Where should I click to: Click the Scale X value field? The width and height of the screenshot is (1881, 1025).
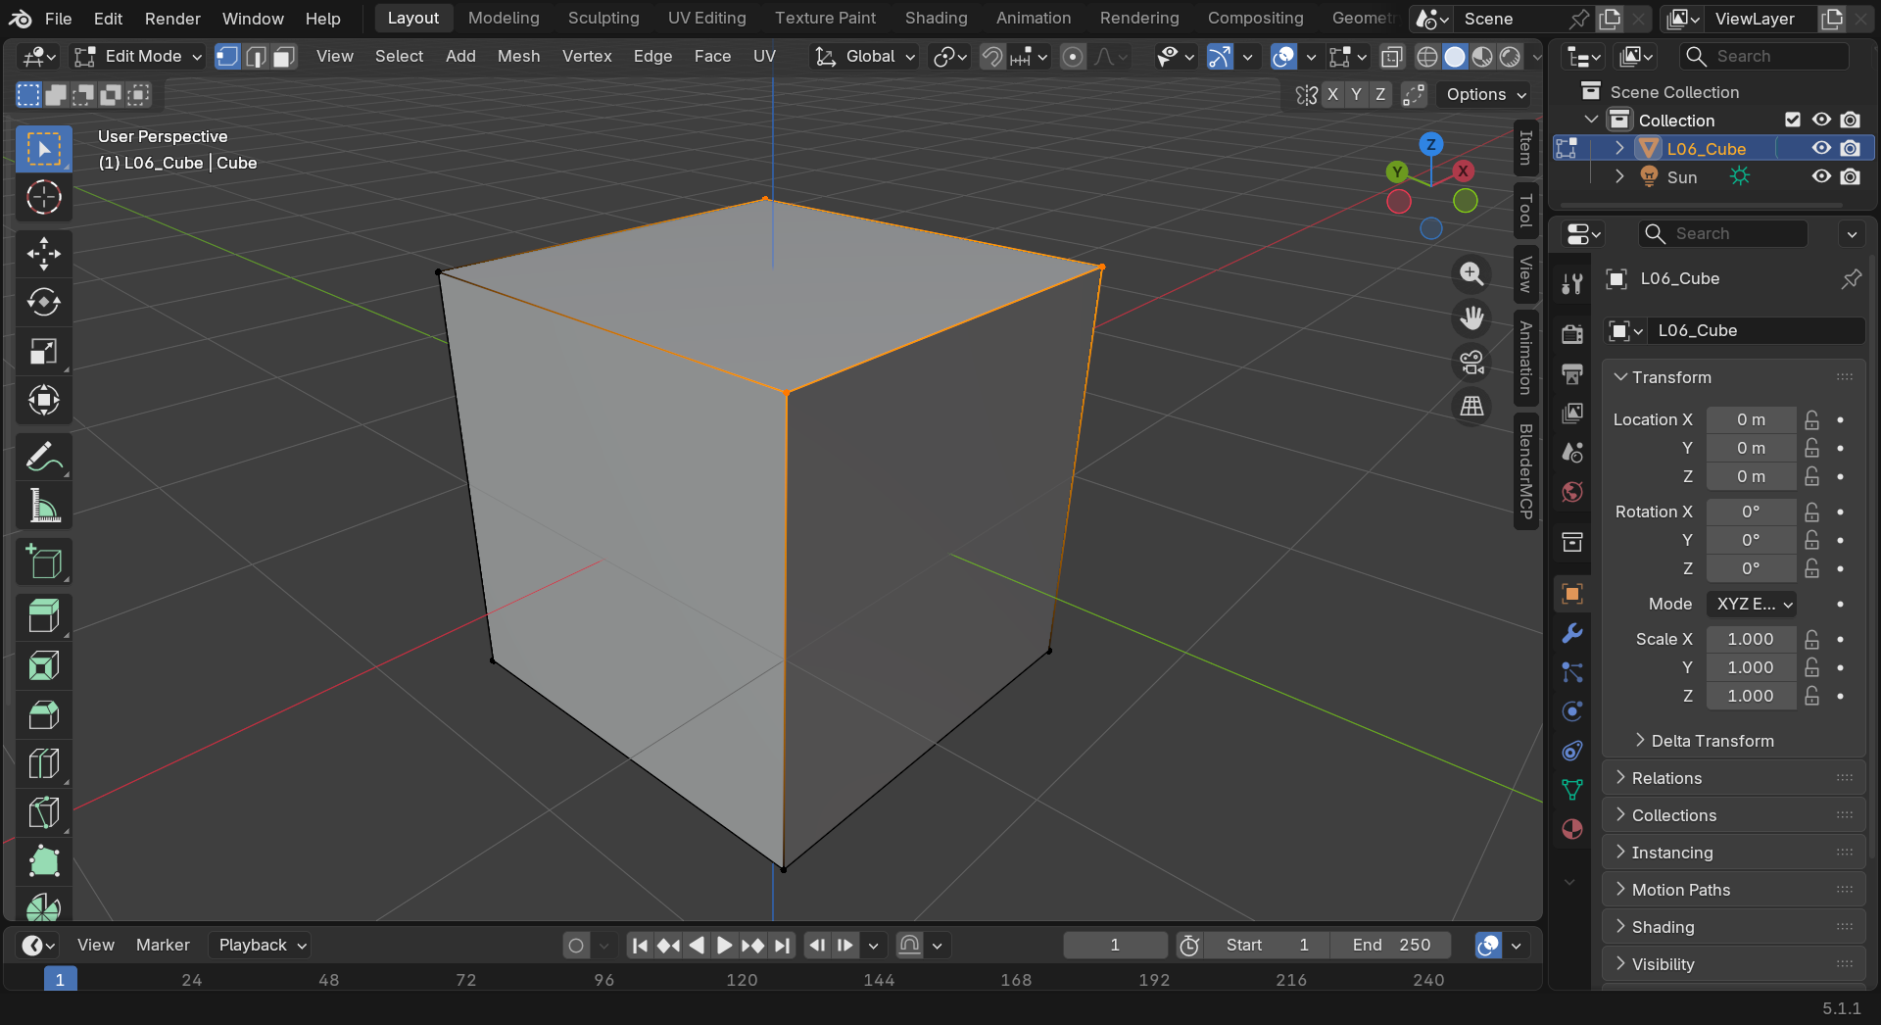pos(1751,639)
